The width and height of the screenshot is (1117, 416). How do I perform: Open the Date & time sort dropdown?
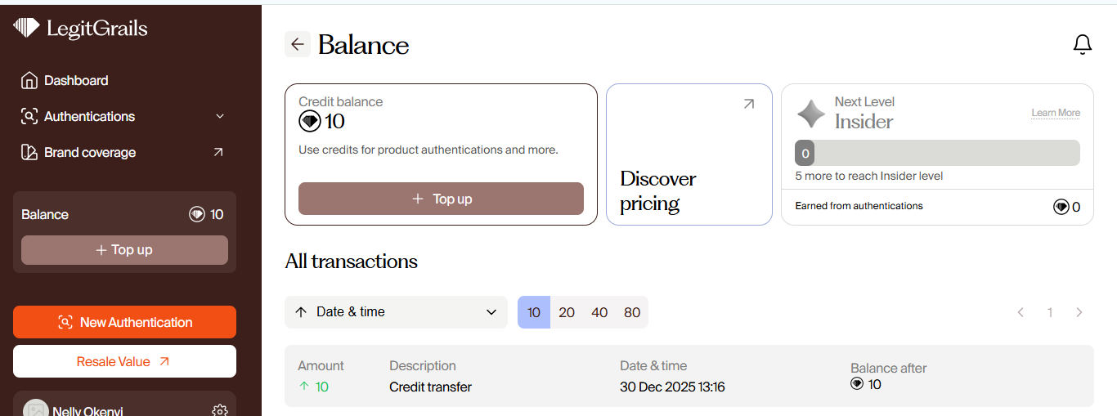pos(396,312)
